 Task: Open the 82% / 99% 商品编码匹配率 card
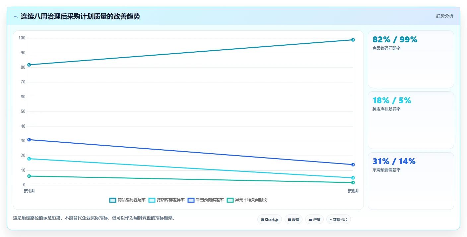[411, 59]
